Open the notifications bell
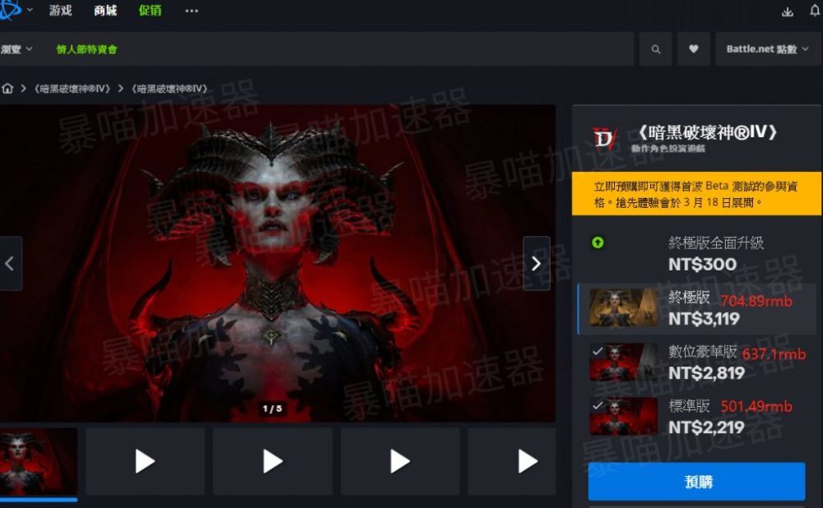The width and height of the screenshot is (823, 508). pyautogui.click(x=815, y=11)
